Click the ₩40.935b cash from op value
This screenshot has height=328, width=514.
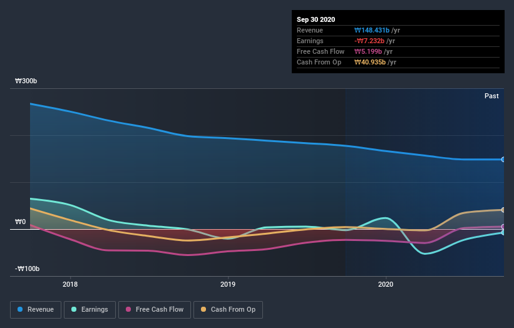pos(370,62)
